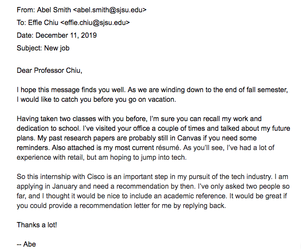Click the closing Thanks a lot!
Screen dimensions: 301x251
pyautogui.click(x=37, y=225)
